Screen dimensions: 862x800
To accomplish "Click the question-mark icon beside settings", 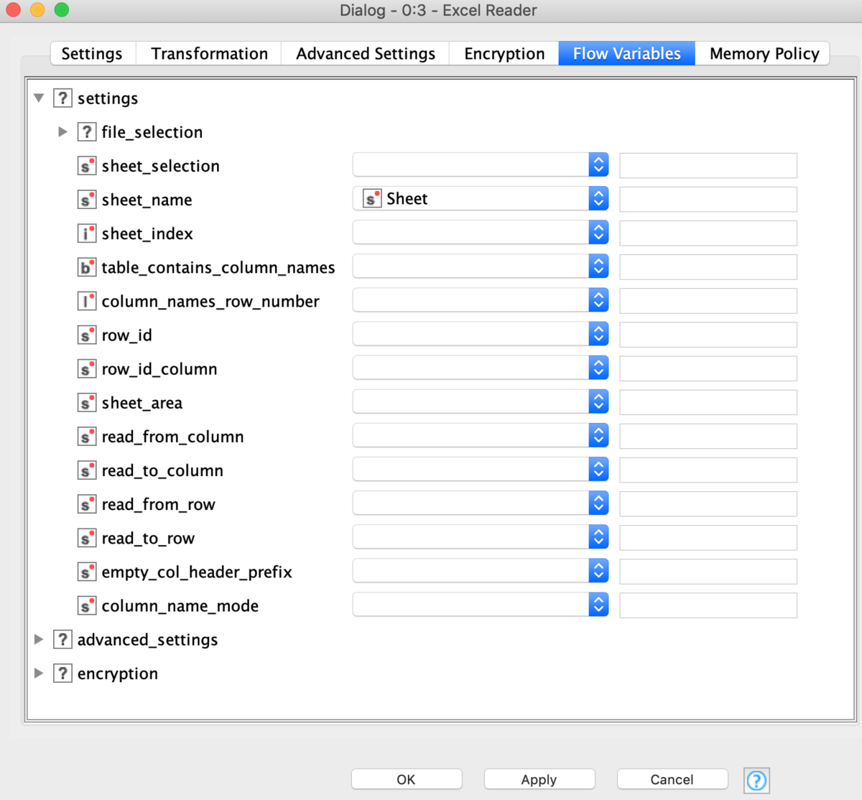I will (63, 98).
